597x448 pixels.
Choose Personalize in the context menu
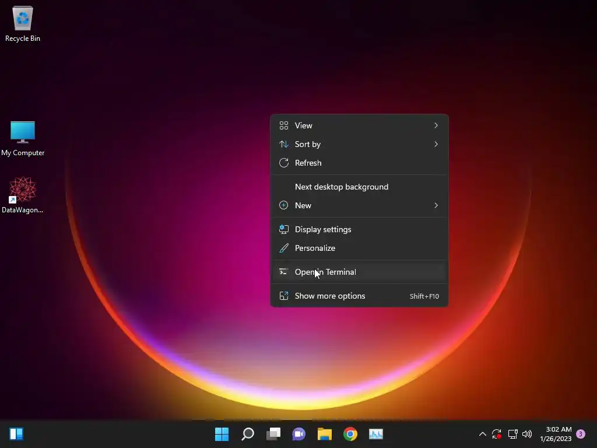click(x=359, y=248)
